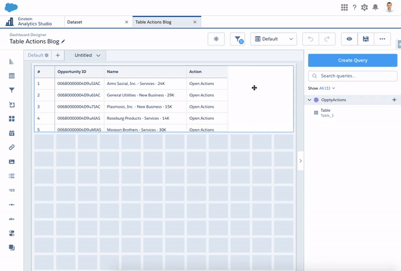Click ID cell 0068000004D9u7IAC
The width and height of the screenshot is (401, 271).
pyautogui.click(x=79, y=106)
